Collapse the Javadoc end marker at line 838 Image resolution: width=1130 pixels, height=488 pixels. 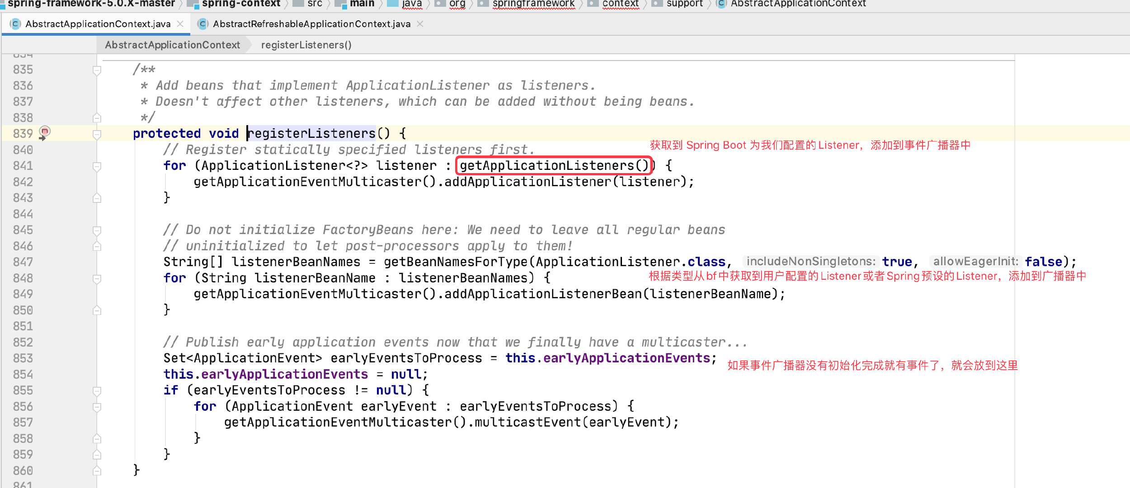[x=97, y=118]
